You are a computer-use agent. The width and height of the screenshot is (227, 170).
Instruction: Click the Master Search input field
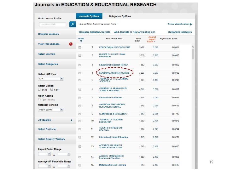coord(53,25)
